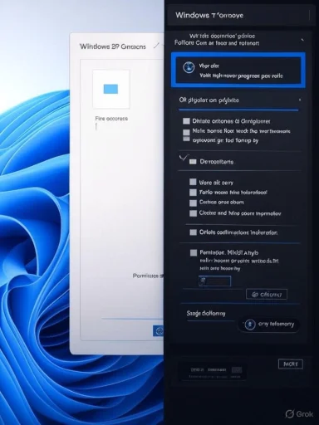Click the slash icon in the light window title
The width and height of the screenshot is (319, 425).
pyautogui.click(x=156, y=46)
